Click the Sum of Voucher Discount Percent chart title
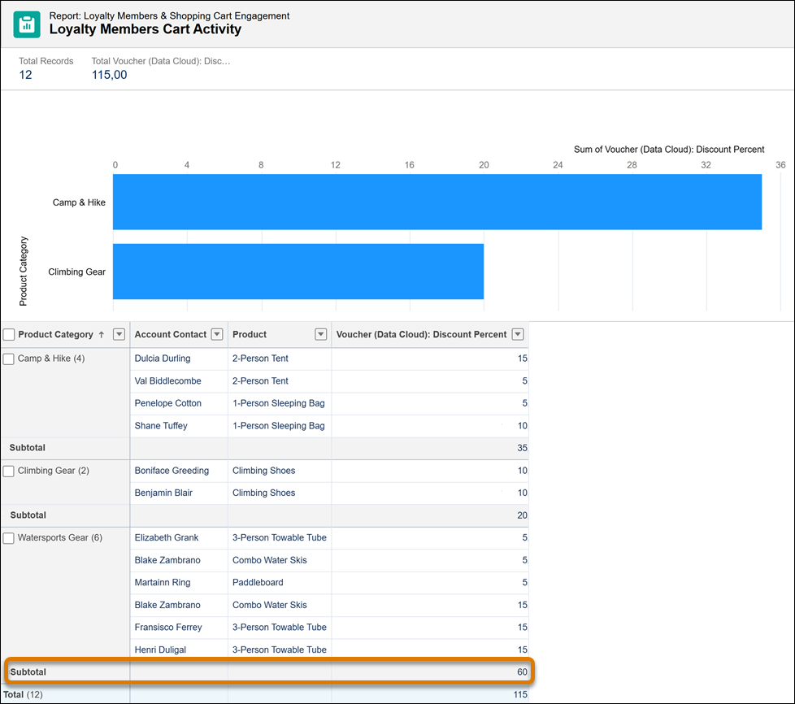 pyautogui.click(x=669, y=150)
